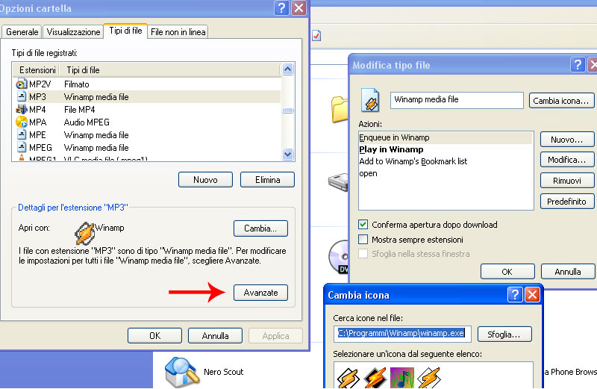Sort by the Estensioni column header

pos(37,70)
